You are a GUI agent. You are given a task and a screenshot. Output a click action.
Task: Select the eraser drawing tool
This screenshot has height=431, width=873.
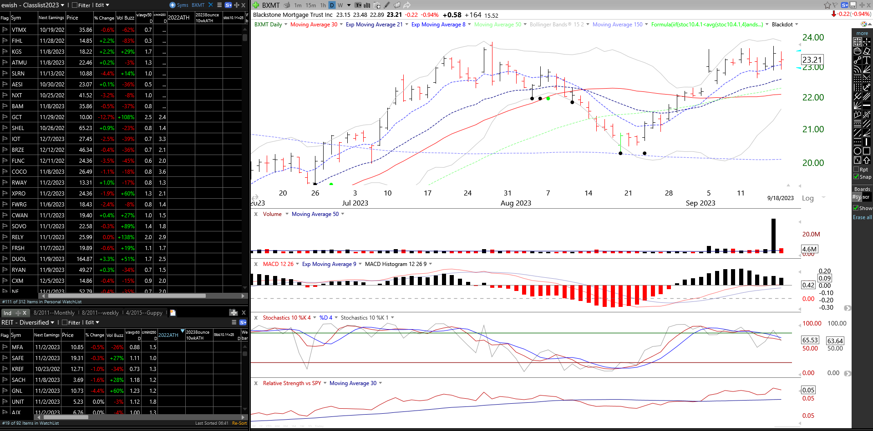point(867,50)
